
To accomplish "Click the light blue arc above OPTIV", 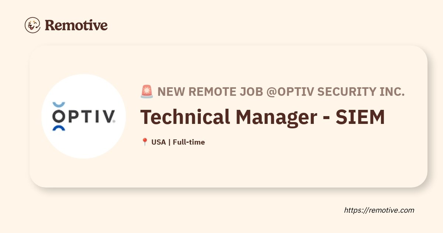I will [59, 105].
